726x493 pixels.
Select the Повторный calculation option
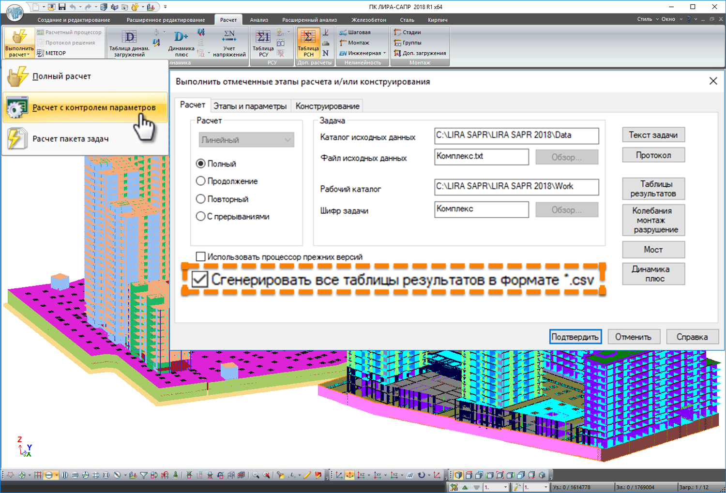(x=201, y=199)
